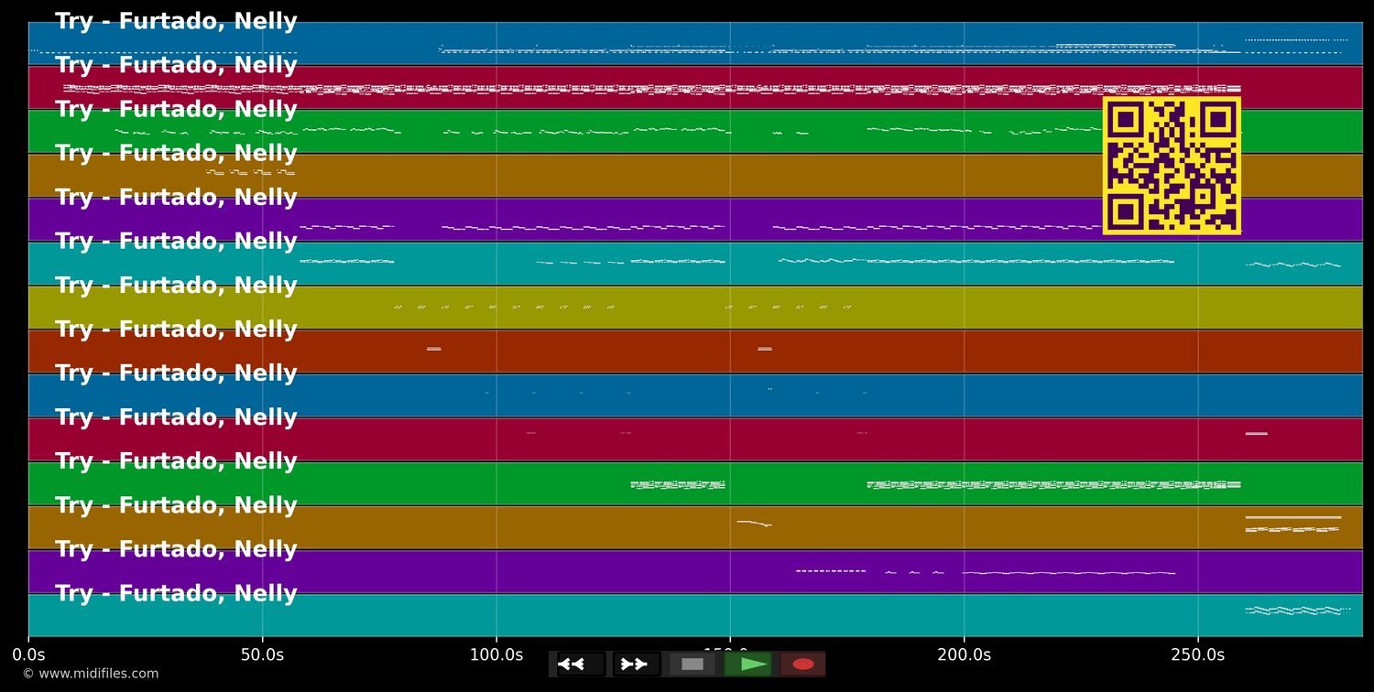Click the www.midifiles.com copyright text
The image size is (1374, 692).
click(x=90, y=674)
